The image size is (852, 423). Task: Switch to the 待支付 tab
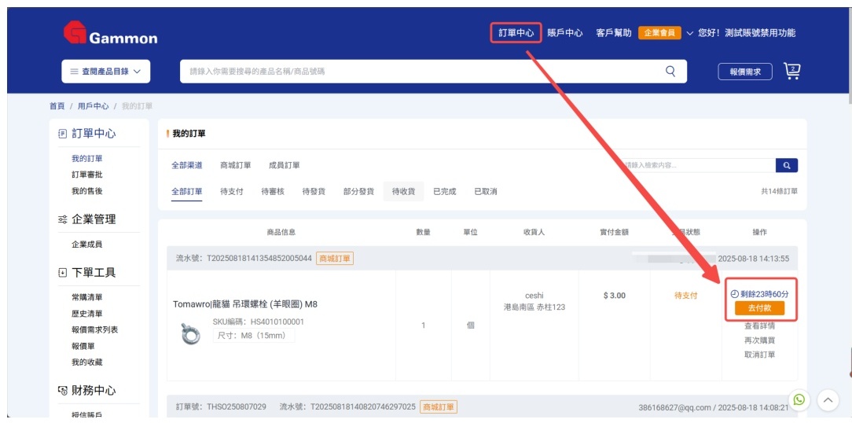pyautogui.click(x=232, y=191)
